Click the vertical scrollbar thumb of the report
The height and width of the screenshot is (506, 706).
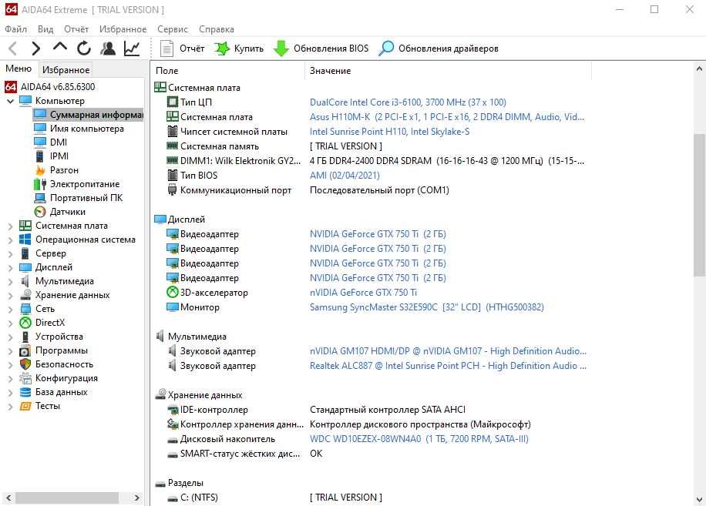[x=699, y=205]
